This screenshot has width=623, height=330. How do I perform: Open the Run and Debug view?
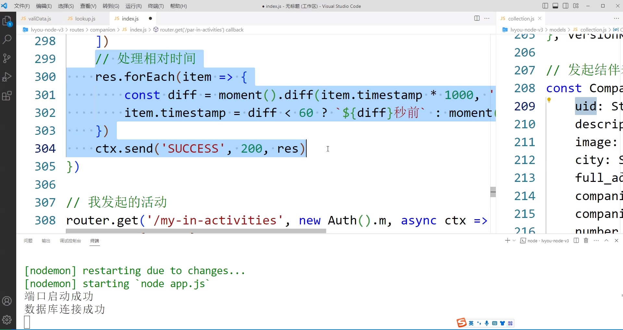[7, 77]
